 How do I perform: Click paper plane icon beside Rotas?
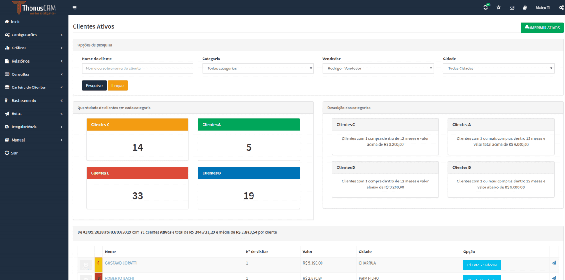[7, 114]
